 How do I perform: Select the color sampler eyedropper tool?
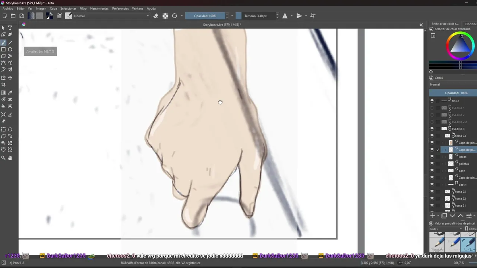[10, 93]
